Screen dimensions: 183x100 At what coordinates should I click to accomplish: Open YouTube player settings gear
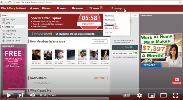pos(139,95)
